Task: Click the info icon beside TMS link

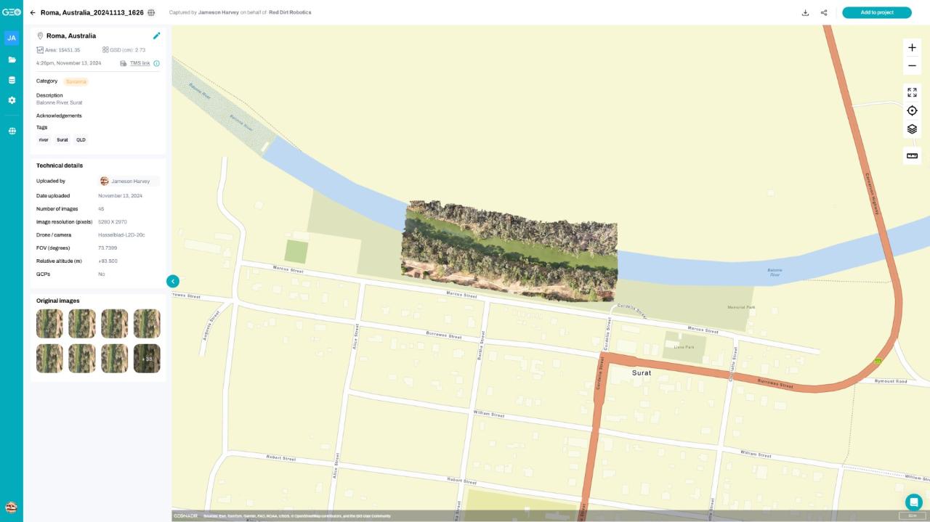Action: pyautogui.click(x=157, y=63)
